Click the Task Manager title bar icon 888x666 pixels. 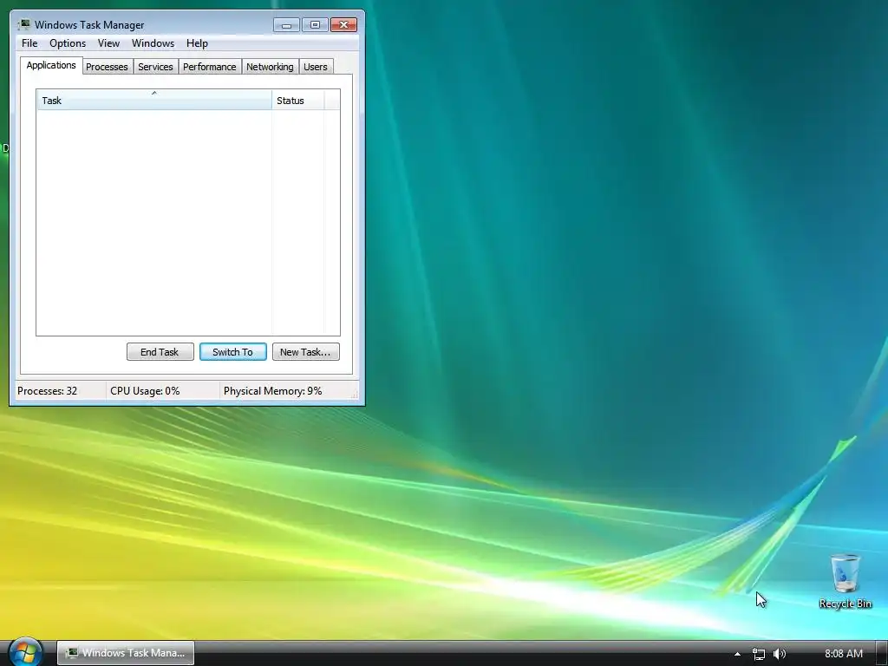(x=23, y=24)
